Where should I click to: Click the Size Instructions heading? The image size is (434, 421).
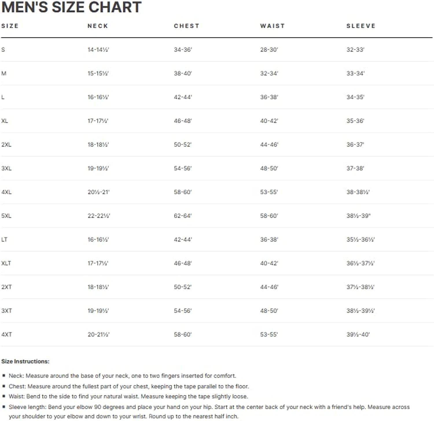point(25,361)
